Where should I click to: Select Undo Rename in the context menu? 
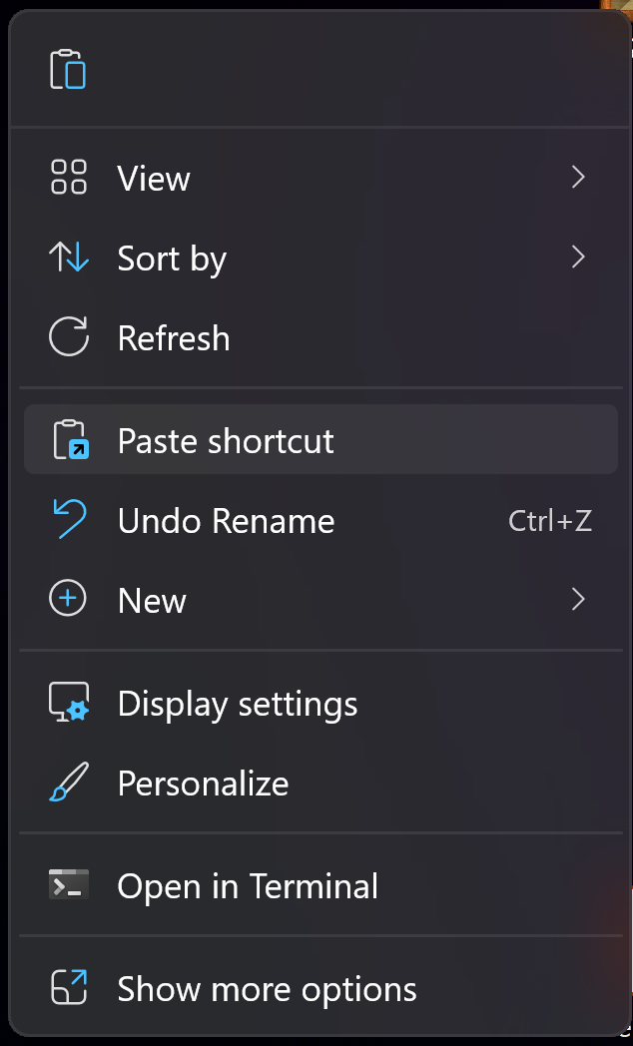pos(226,521)
